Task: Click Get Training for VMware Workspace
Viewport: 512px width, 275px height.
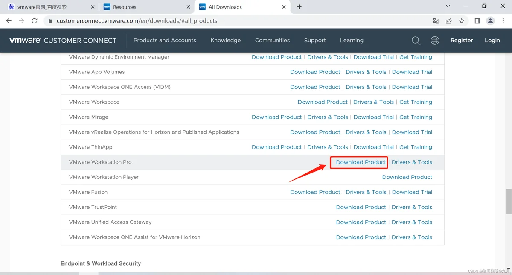Action: 416,102
